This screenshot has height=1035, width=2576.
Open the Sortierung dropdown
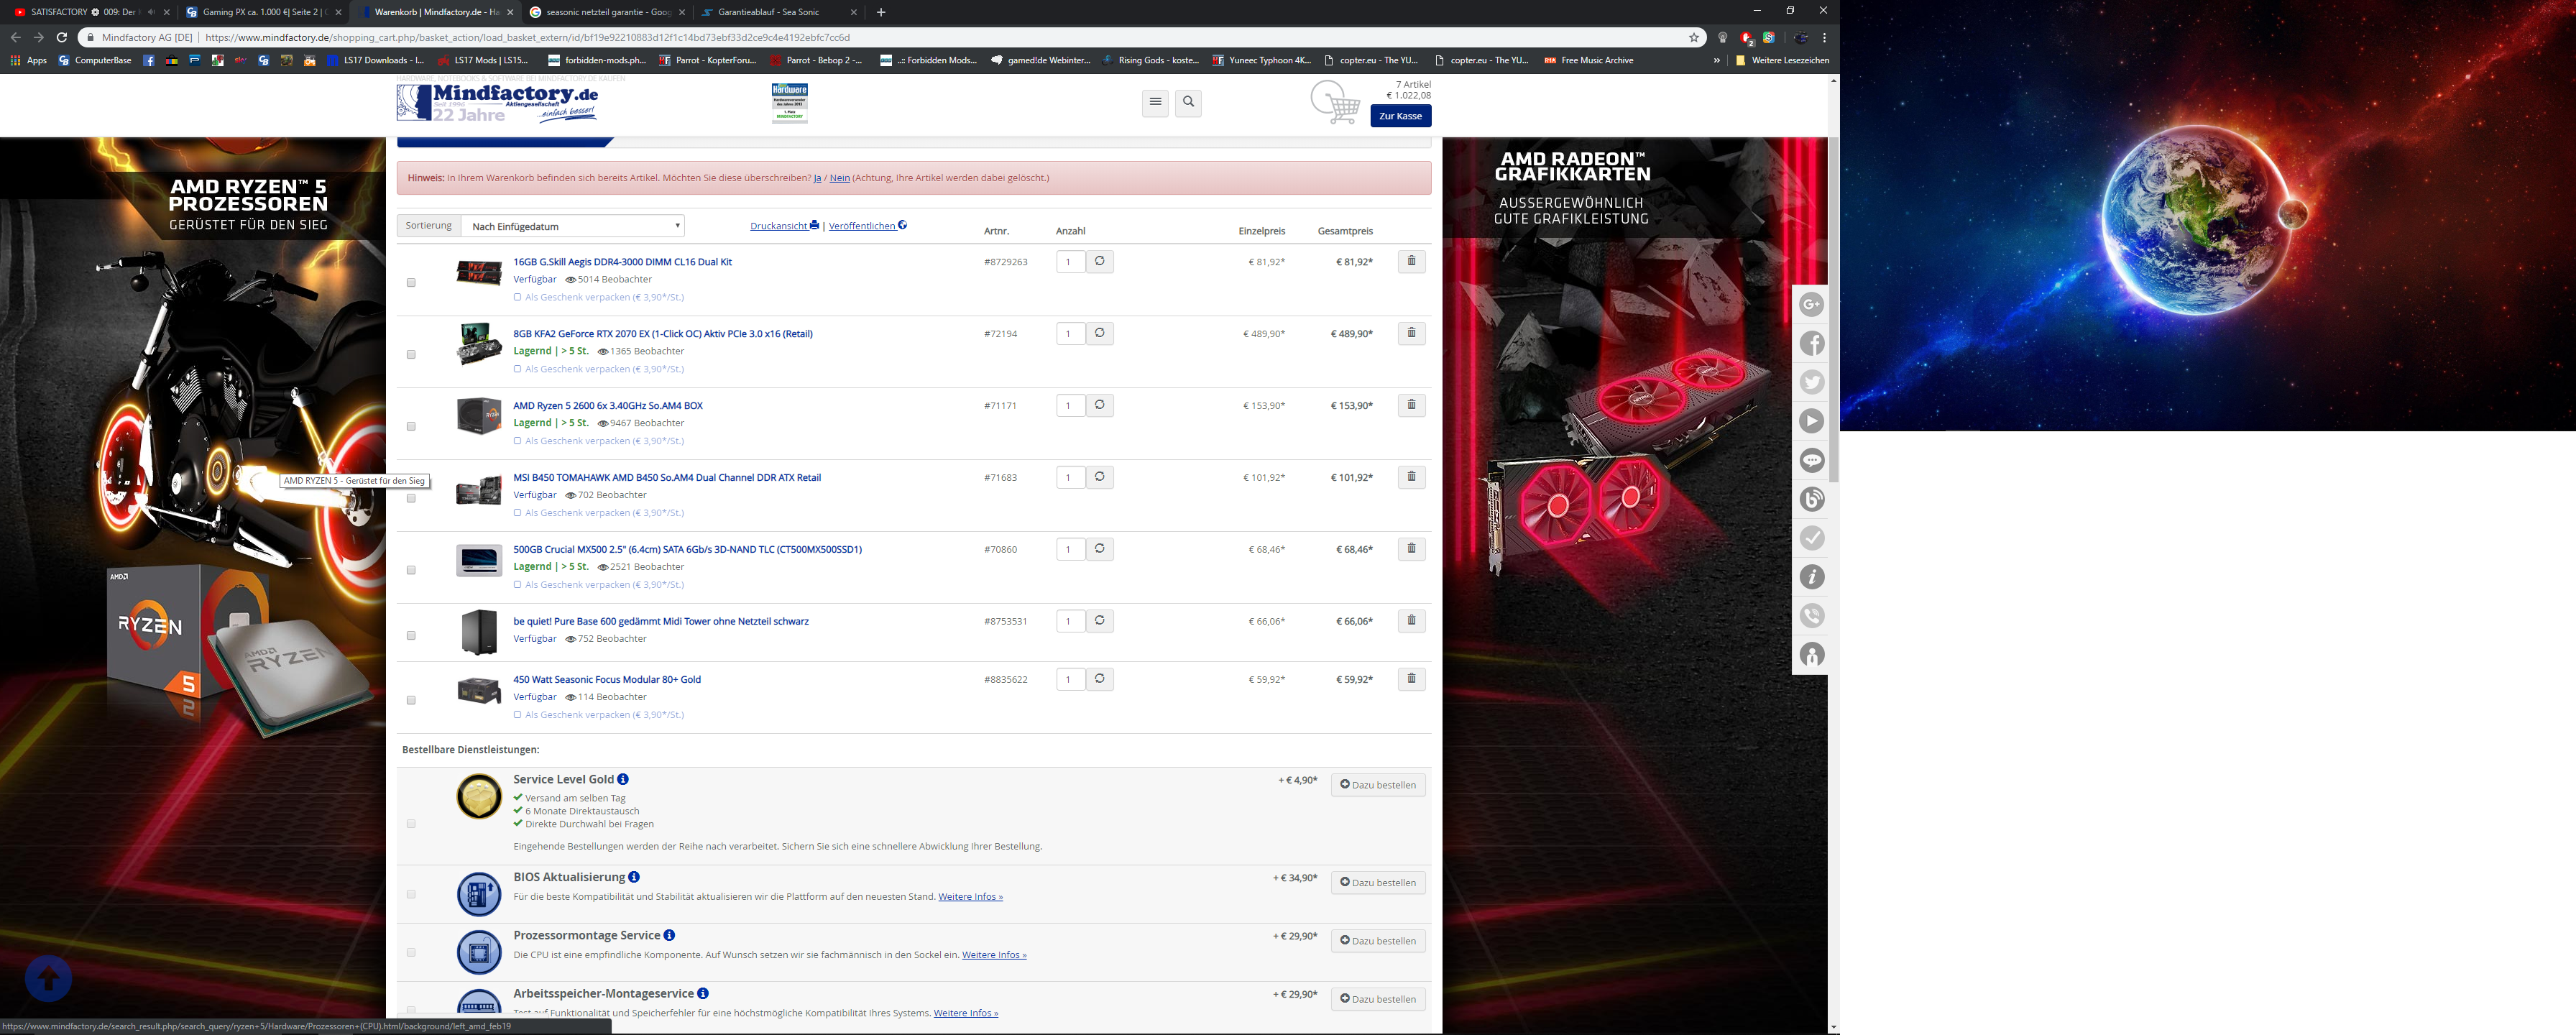[x=572, y=226]
